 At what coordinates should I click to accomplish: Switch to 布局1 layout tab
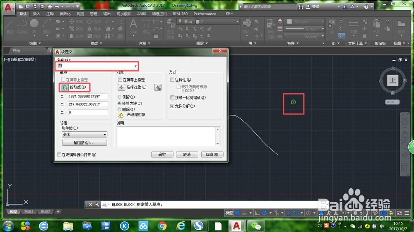tap(29, 211)
